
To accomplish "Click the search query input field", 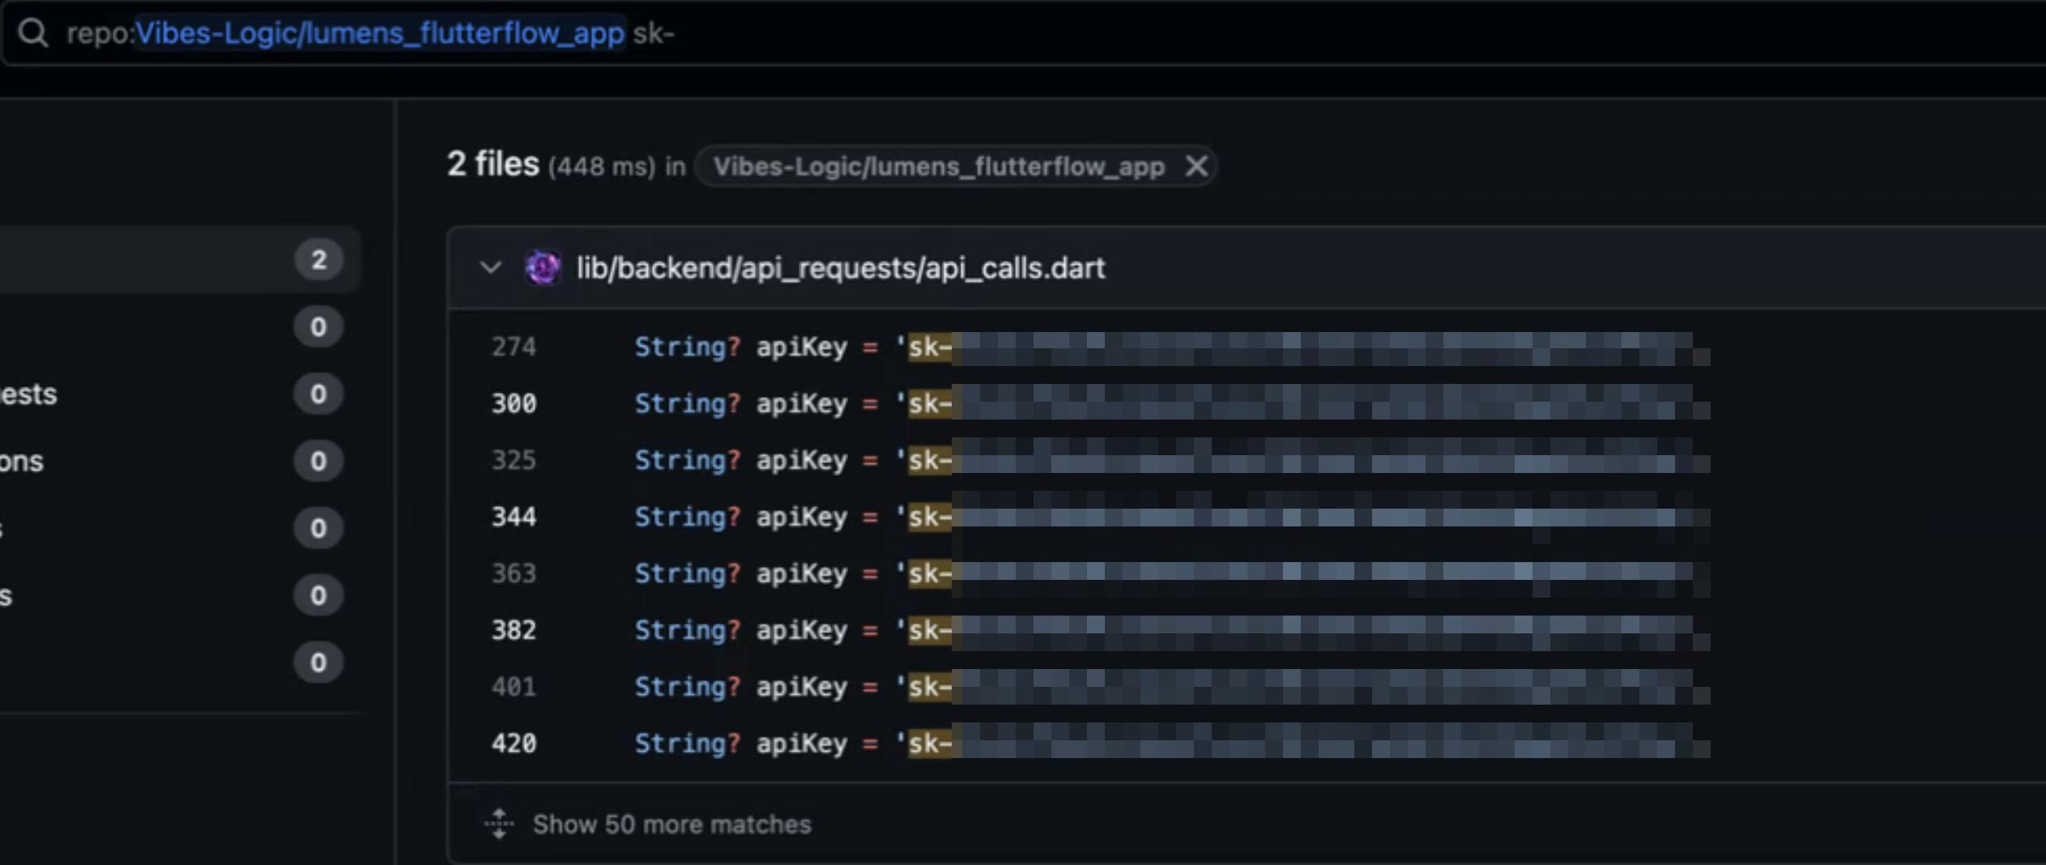I will 1025,33.
